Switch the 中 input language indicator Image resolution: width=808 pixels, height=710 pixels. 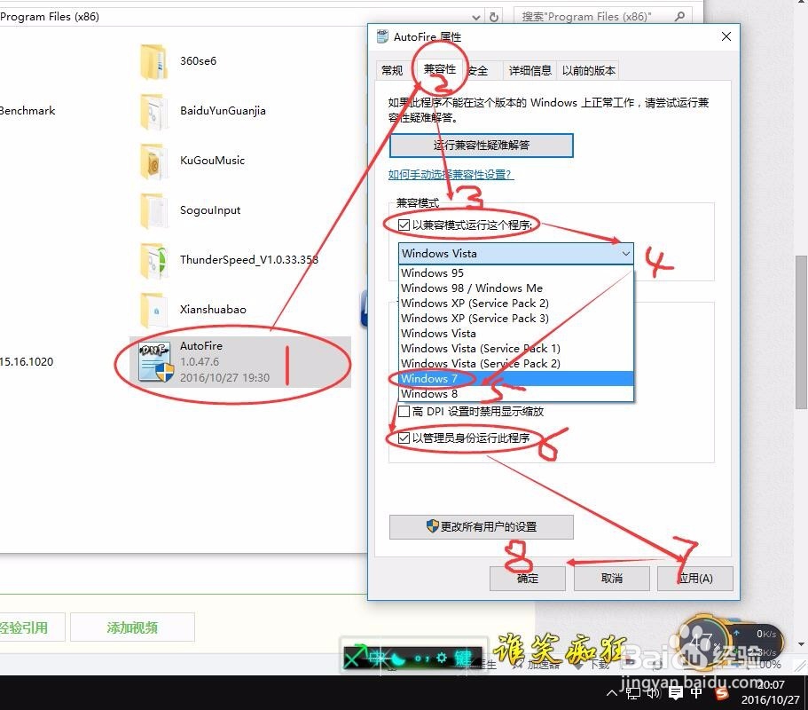[696, 692]
